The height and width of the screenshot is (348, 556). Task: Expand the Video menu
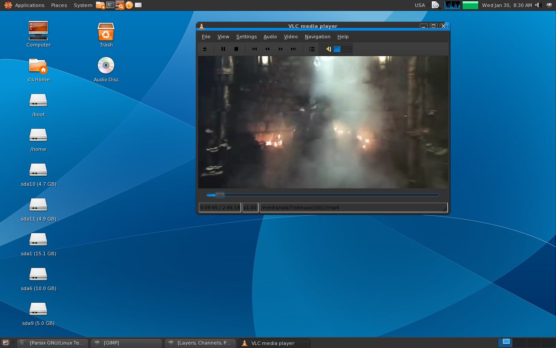pyautogui.click(x=291, y=37)
